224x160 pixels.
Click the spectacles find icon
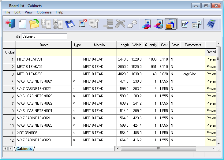pyautogui.click(x=132, y=24)
